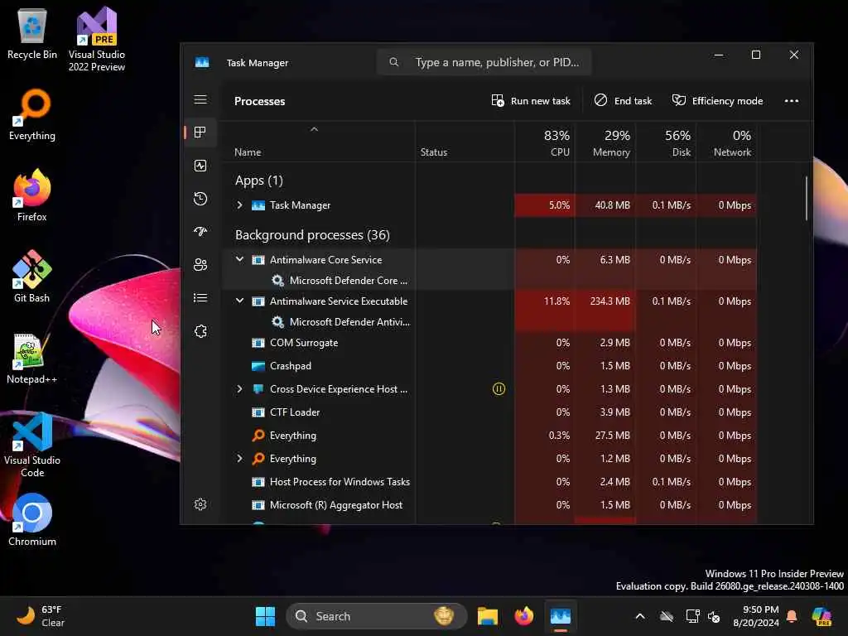Select the Processes page icon in sidebar
This screenshot has height=636, width=848.
(200, 132)
